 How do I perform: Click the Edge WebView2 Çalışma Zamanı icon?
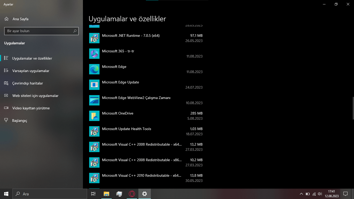click(x=94, y=100)
